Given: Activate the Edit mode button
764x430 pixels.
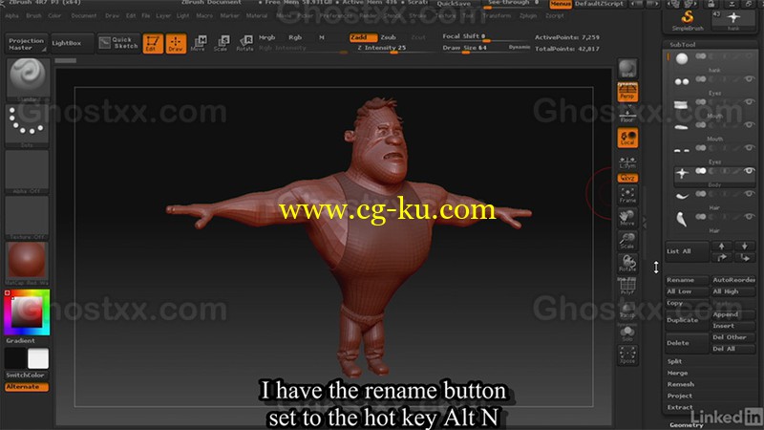Looking at the screenshot, I should [x=153, y=43].
